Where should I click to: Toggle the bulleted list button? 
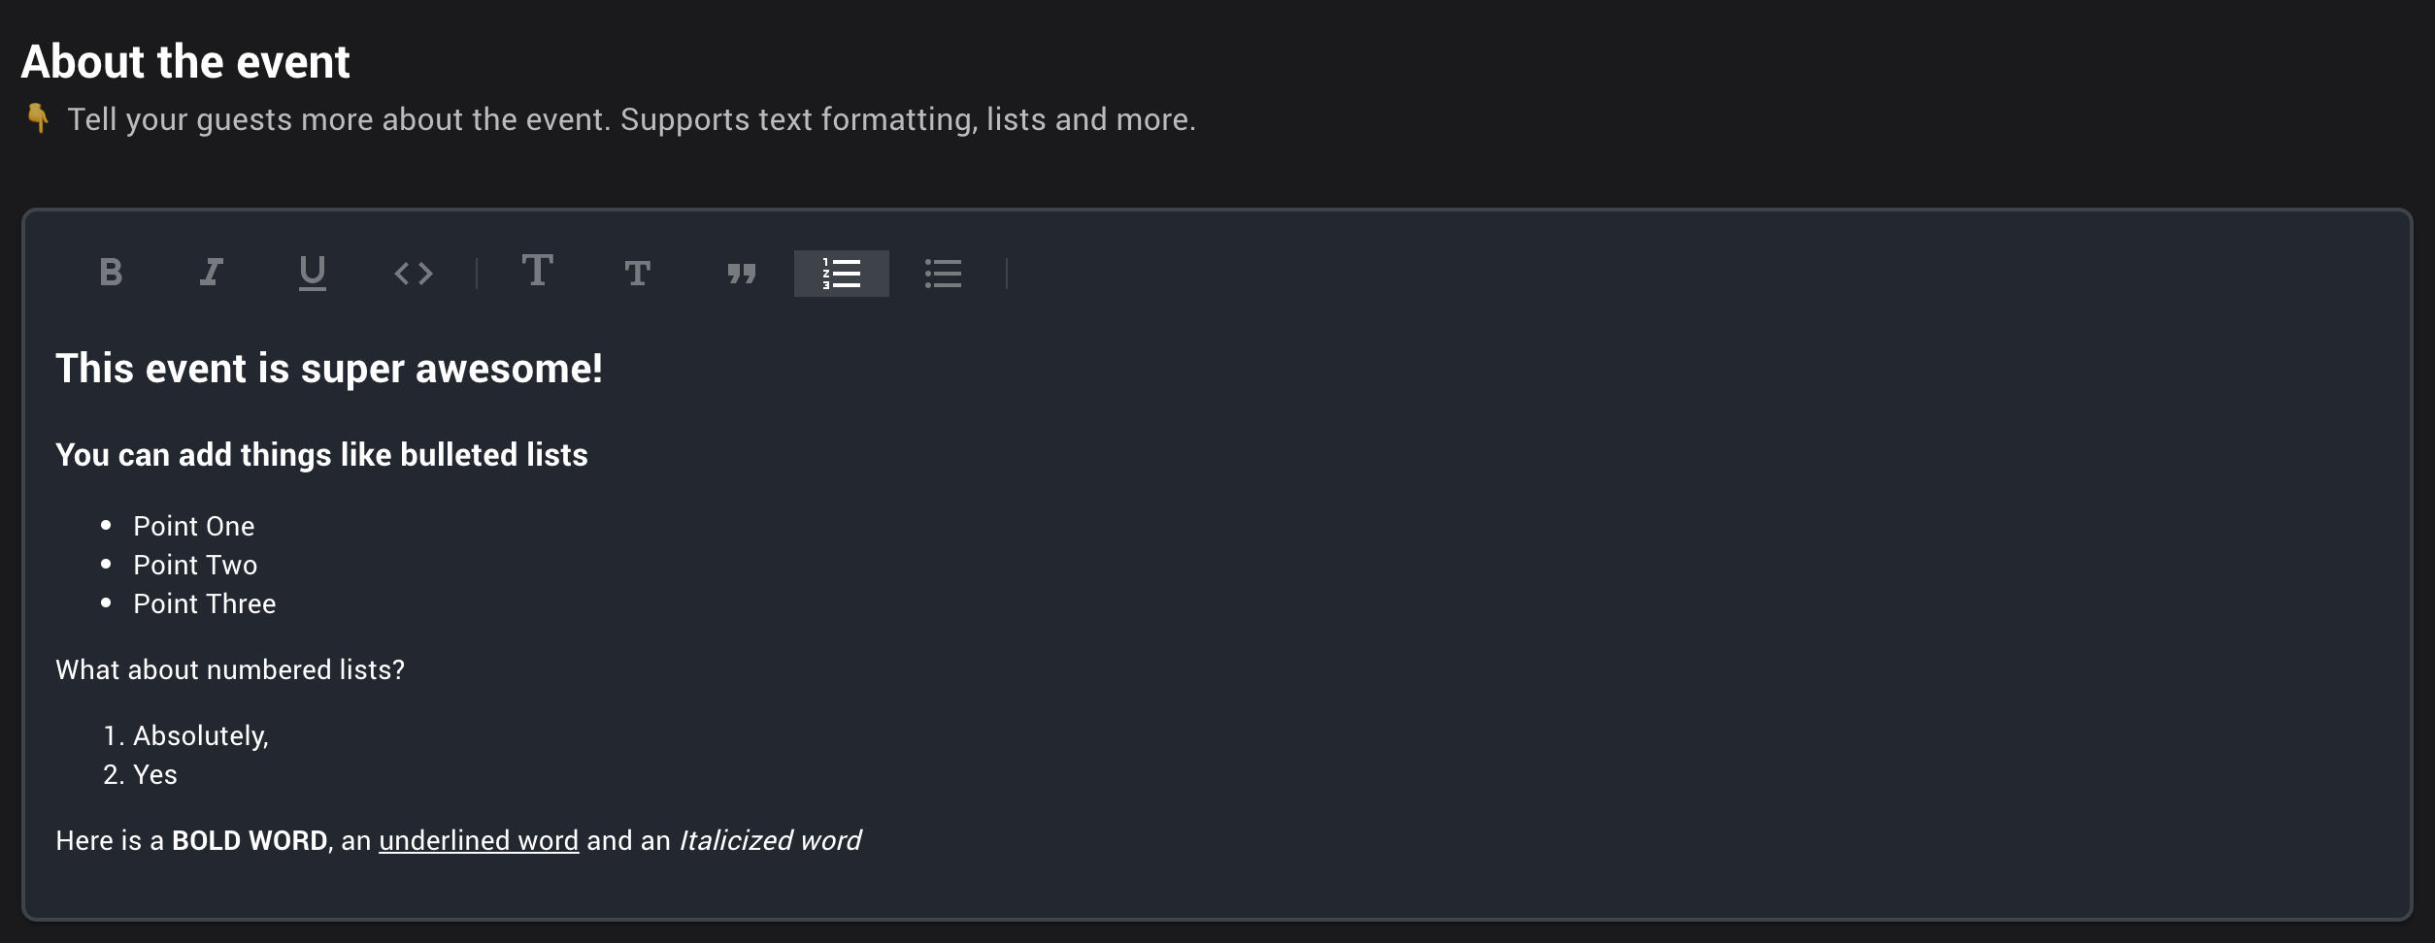pyautogui.click(x=943, y=274)
